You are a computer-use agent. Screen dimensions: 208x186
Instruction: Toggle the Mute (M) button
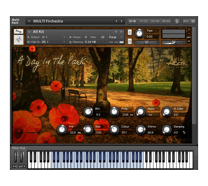[130, 41]
